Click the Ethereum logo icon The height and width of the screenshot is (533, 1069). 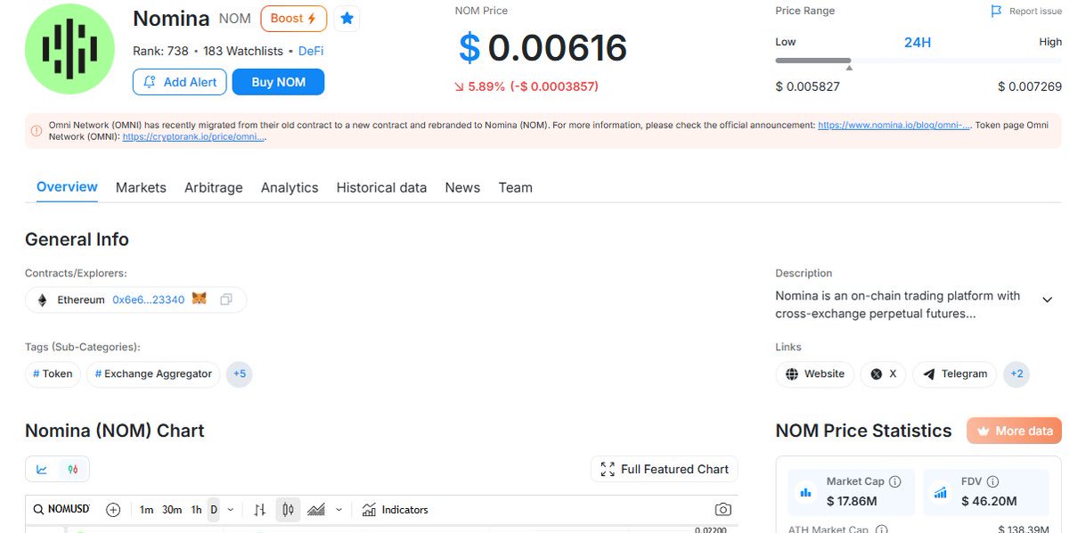click(42, 300)
